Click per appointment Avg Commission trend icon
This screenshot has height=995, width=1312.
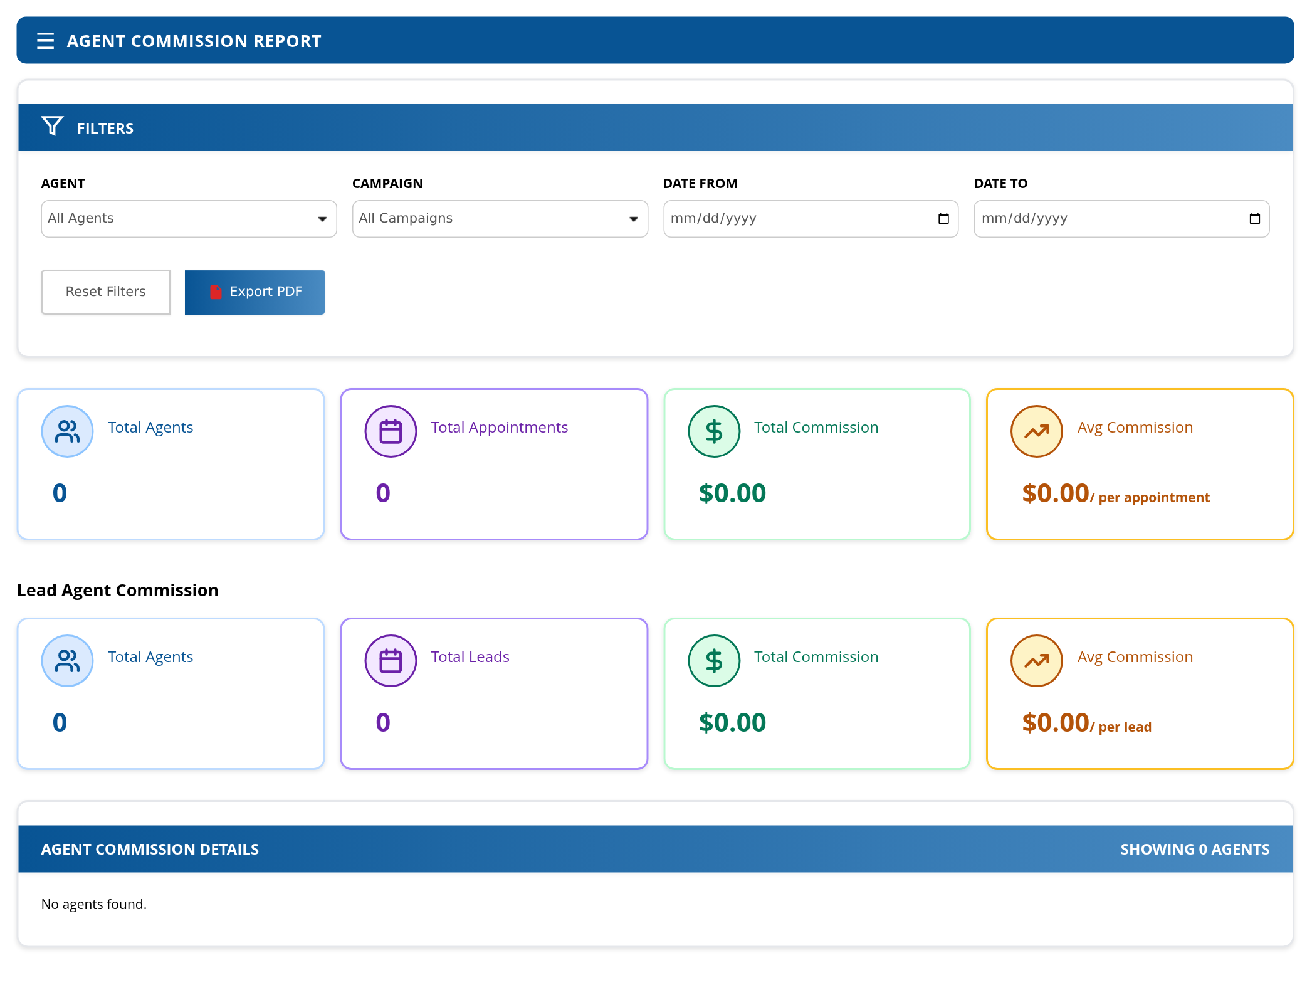pyautogui.click(x=1037, y=431)
